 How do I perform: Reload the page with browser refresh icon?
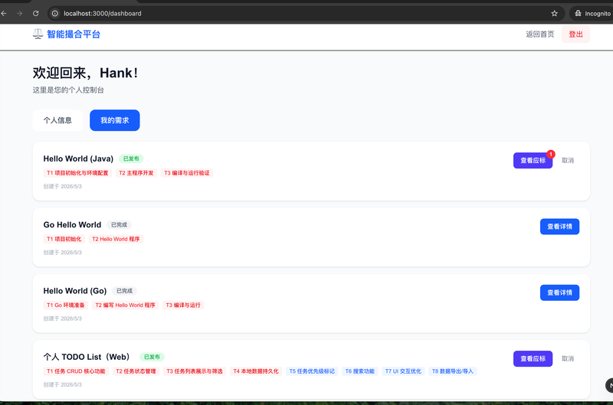point(35,13)
